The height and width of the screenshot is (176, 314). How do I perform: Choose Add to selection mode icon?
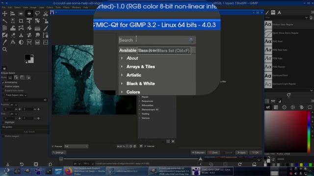tap(16, 78)
